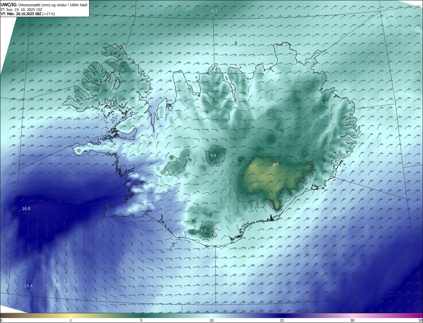Click the 10 tick on the color scale
The width and height of the screenshot is (423, 323).
click(x=211, y=320)
